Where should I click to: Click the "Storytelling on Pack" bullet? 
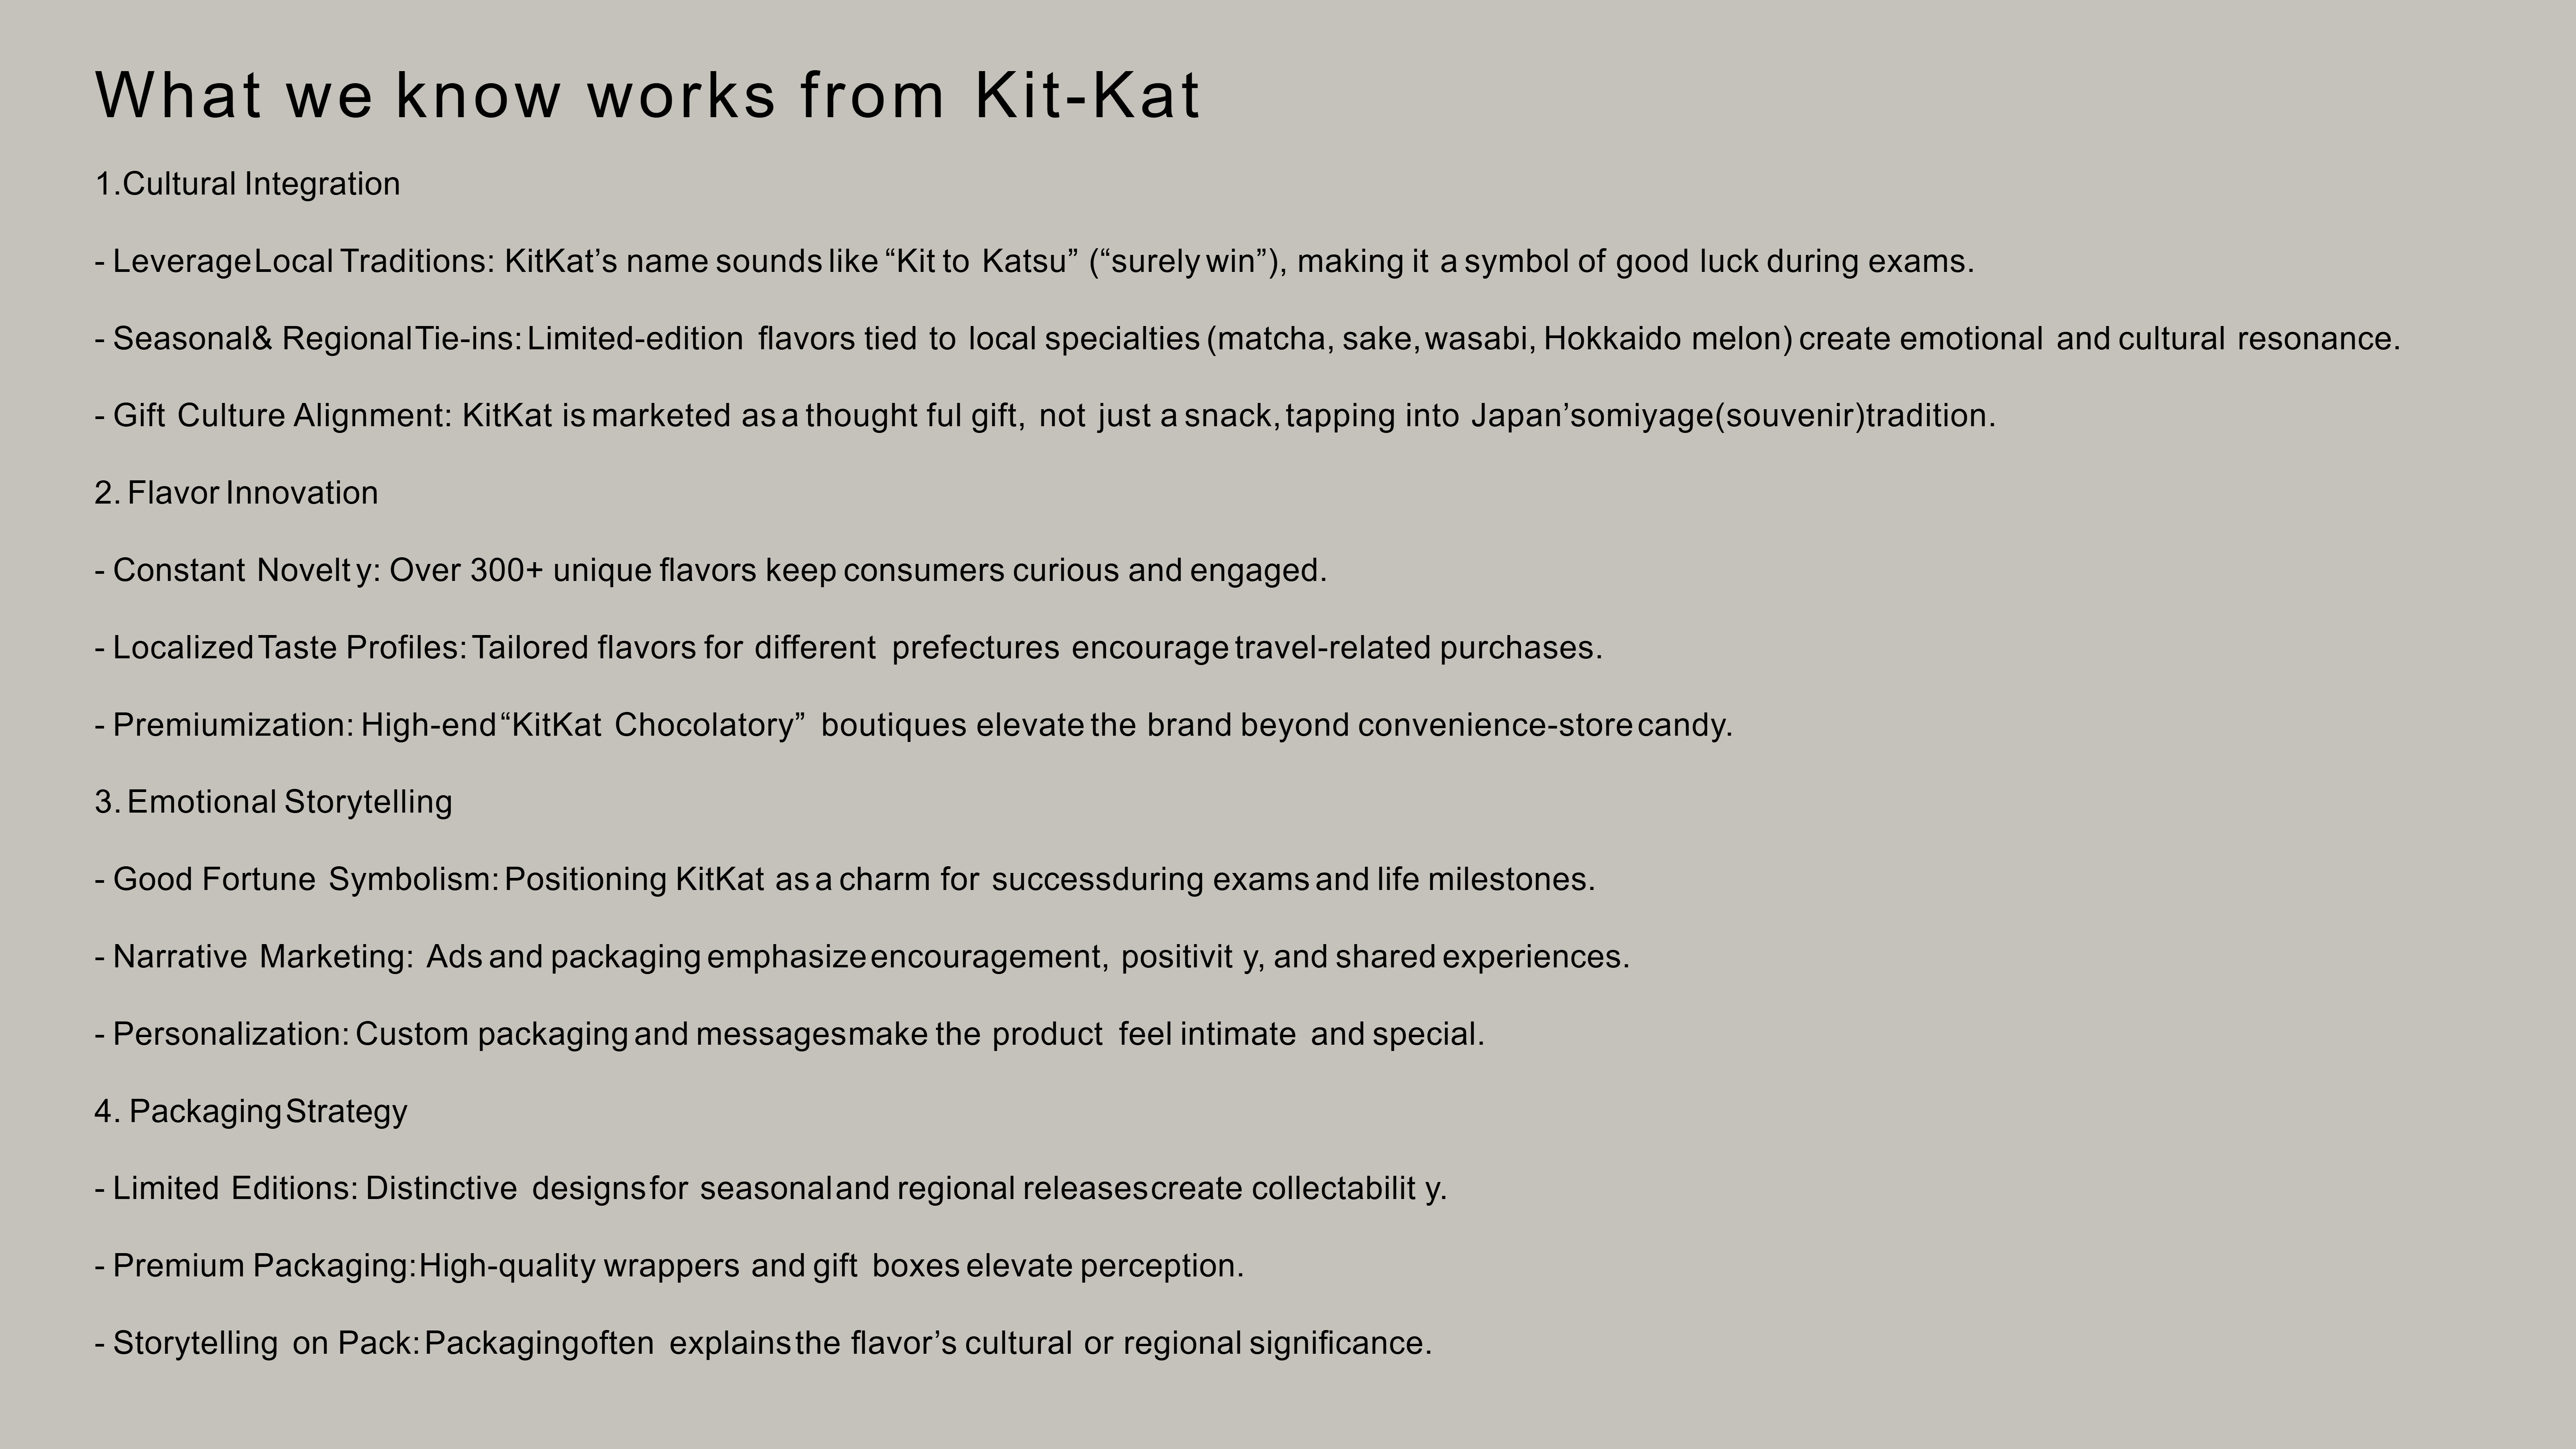pos(762,1343)
